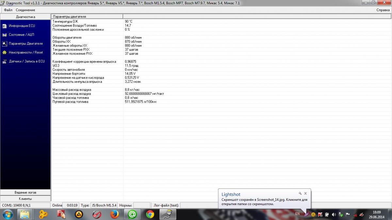Launch Google Chrome from the taskbar

[x=150, y=214]
